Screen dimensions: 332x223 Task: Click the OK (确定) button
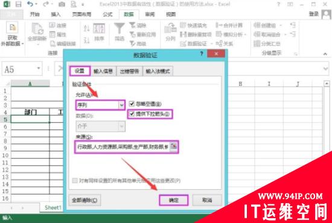pos(174,200)
